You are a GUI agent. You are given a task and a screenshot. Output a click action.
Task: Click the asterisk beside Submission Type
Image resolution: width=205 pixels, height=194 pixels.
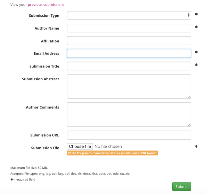(x=196, y=14)
